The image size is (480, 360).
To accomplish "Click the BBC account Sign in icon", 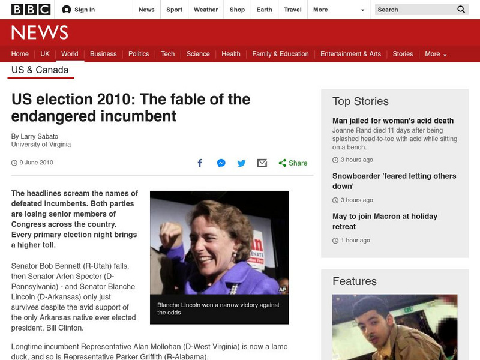I will point(67,10).
